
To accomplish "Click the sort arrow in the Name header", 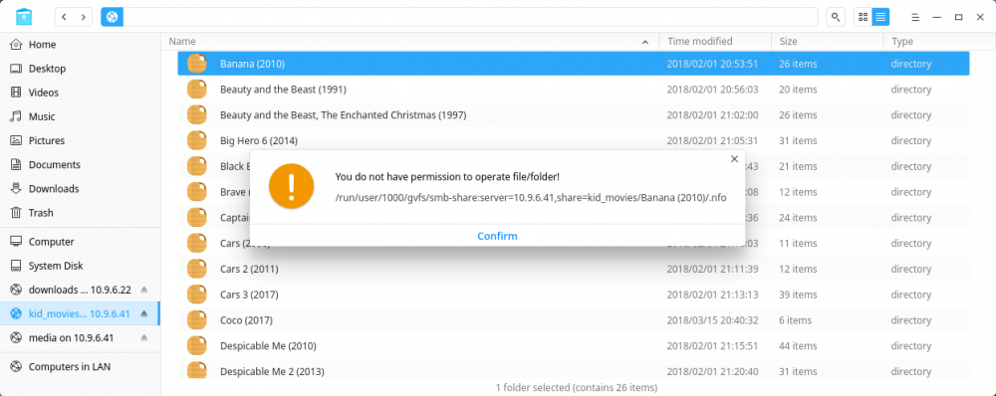I will click(x=645, y=42).
